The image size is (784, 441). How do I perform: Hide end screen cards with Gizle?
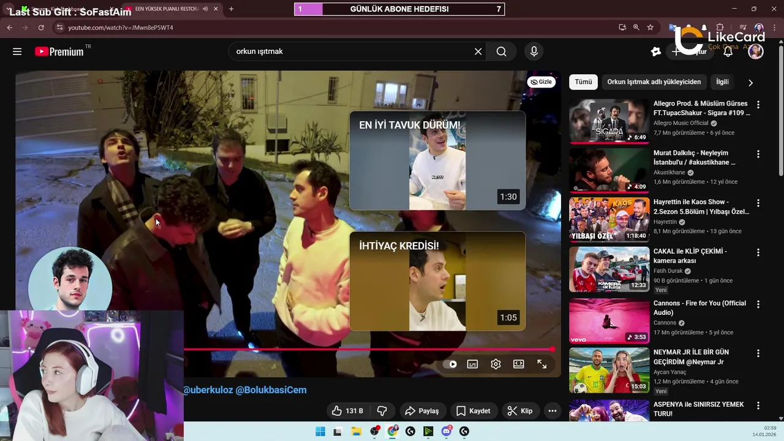[541, 82]
